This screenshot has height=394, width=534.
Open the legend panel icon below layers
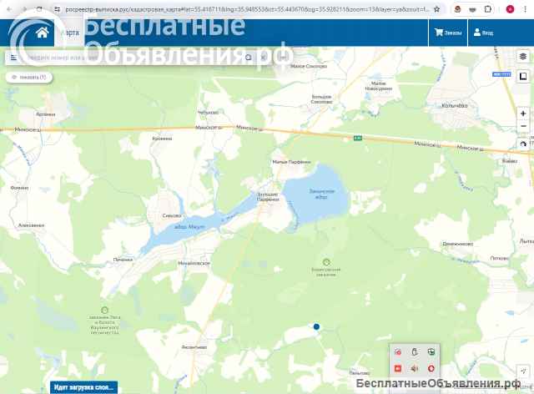pos(523,76)
